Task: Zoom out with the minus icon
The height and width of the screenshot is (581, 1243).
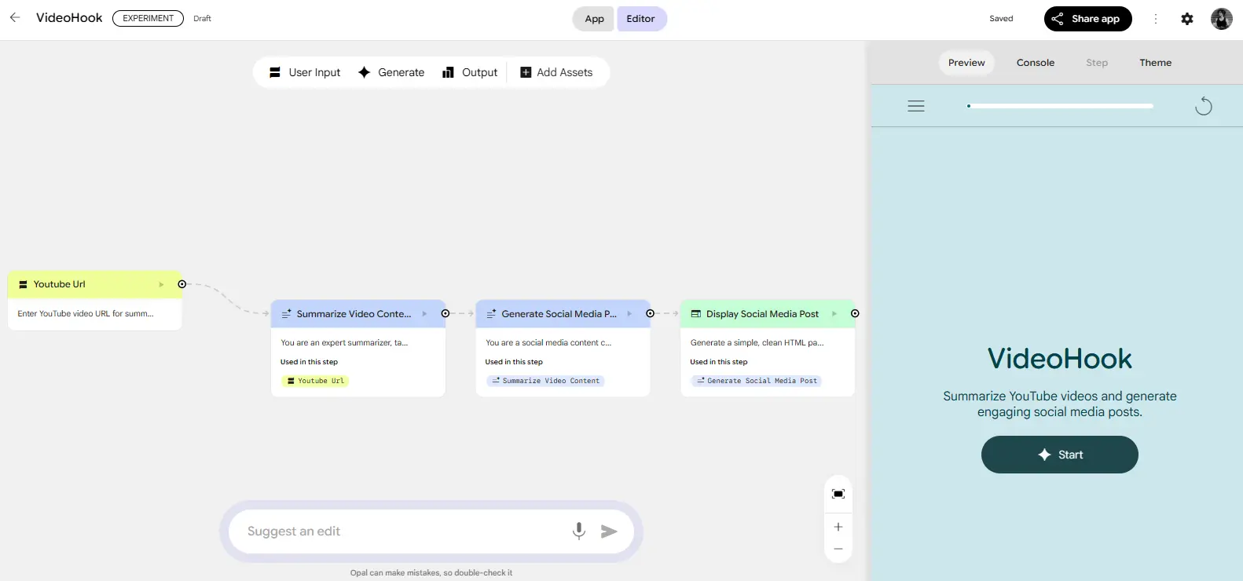Action: 838,549
